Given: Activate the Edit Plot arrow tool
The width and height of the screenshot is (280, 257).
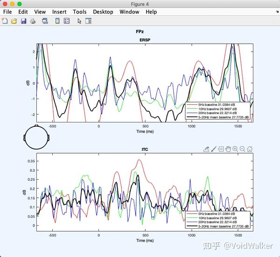Looking at the screenshot, I should click(79, 21).
